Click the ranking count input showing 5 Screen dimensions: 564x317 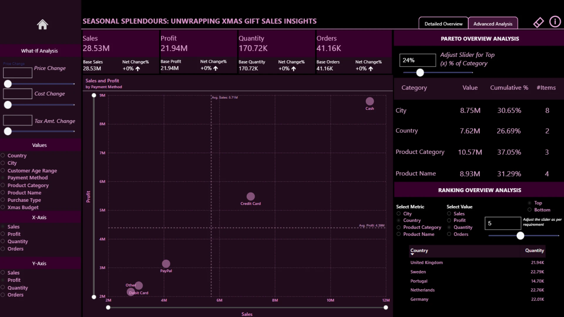point(503,223)
